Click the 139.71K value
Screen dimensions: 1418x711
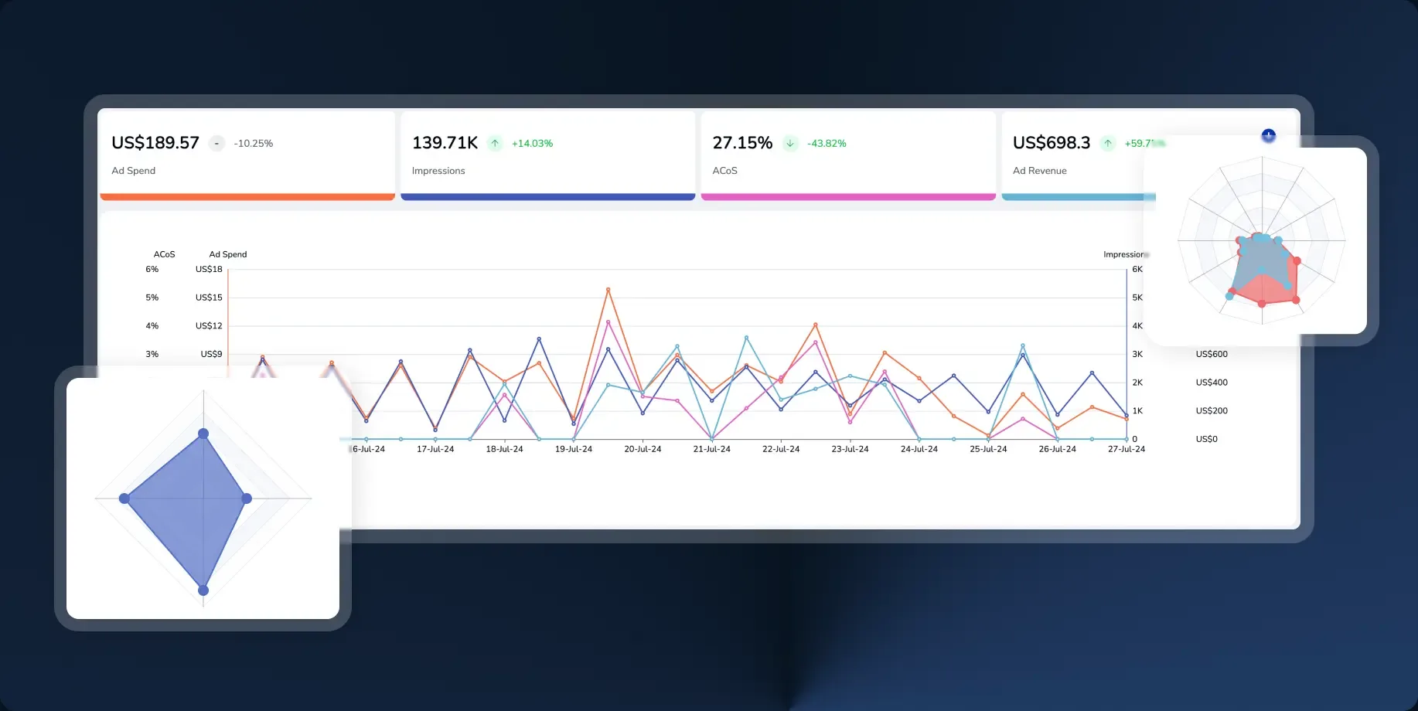point(445,143)
